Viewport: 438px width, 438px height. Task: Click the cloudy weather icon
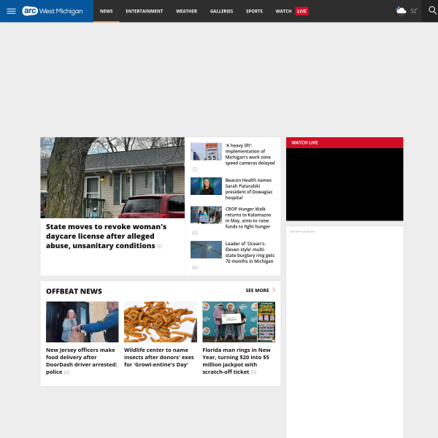point(401,11)
